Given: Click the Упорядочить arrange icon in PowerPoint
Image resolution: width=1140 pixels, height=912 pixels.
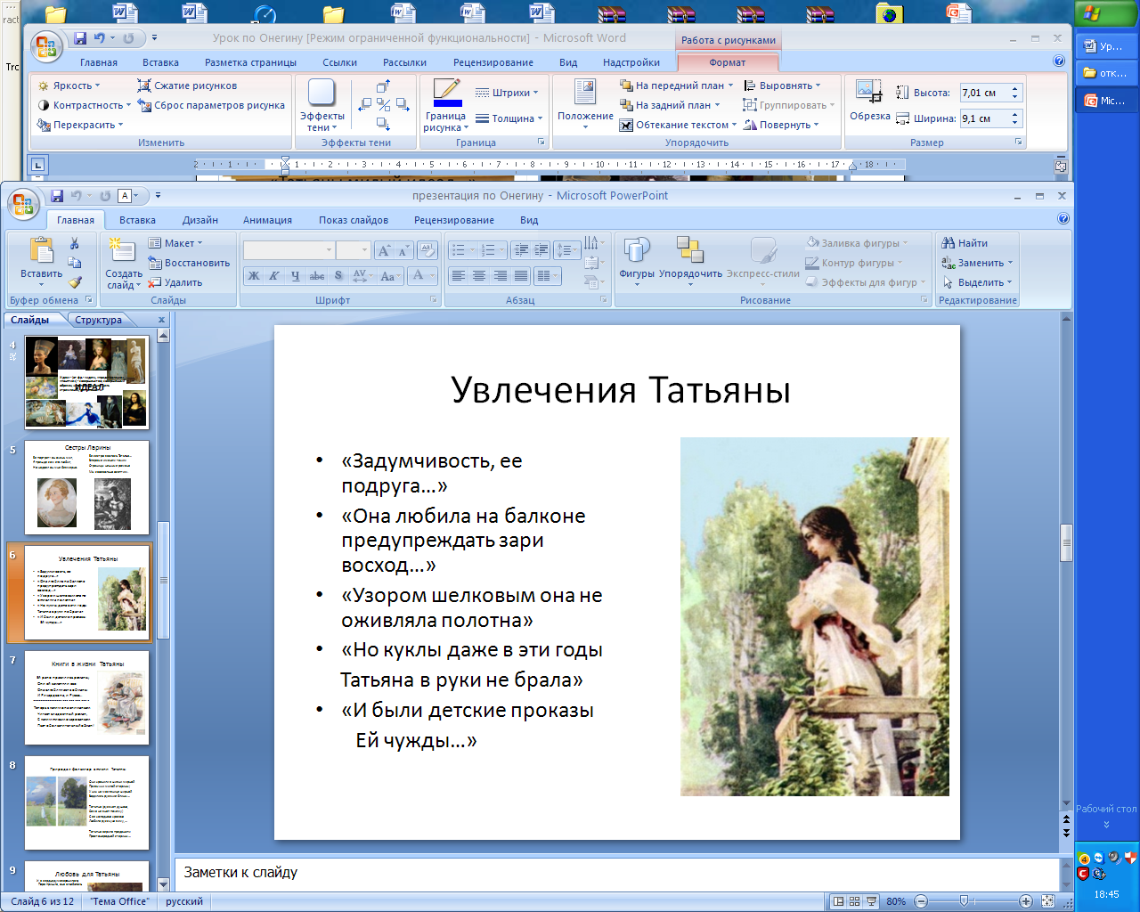Looking at the screenshot, I should click(x=690, y=250).
